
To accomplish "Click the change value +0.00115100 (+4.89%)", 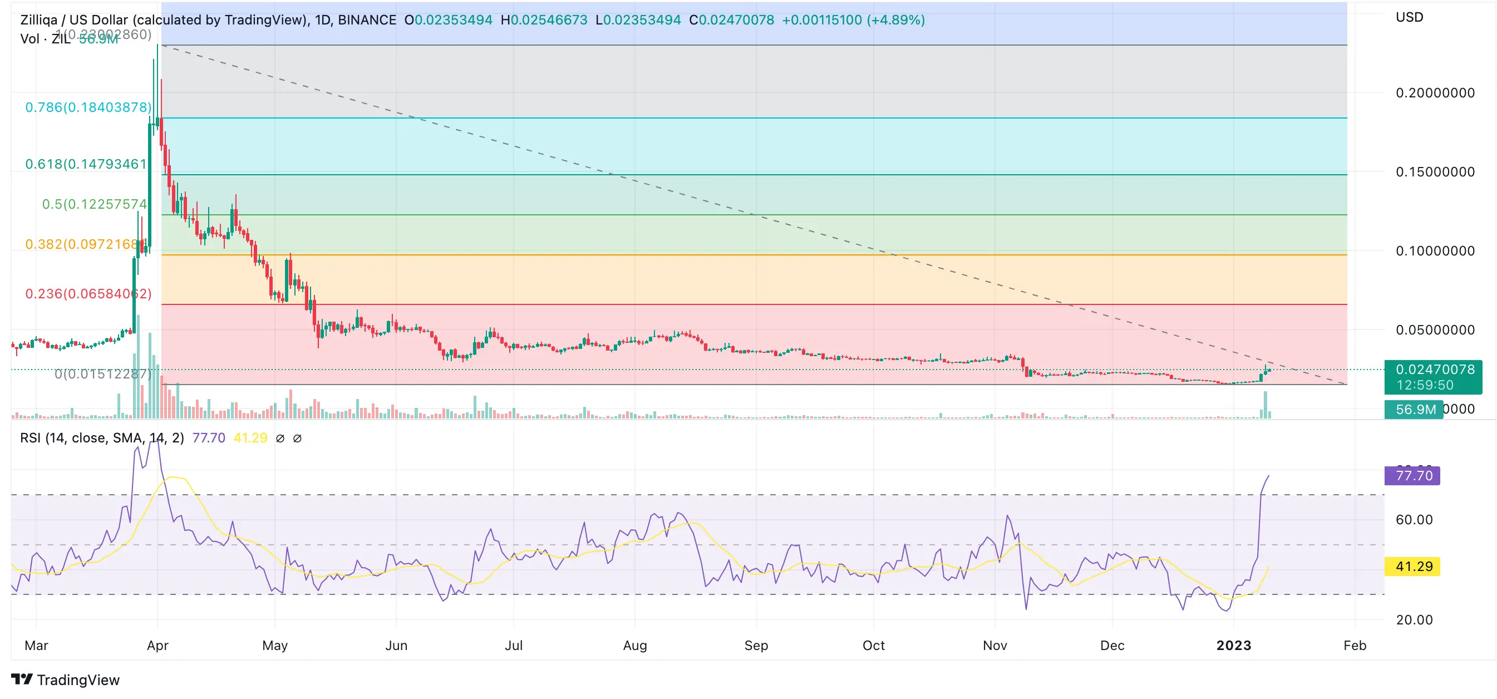I will click(853, 19).
